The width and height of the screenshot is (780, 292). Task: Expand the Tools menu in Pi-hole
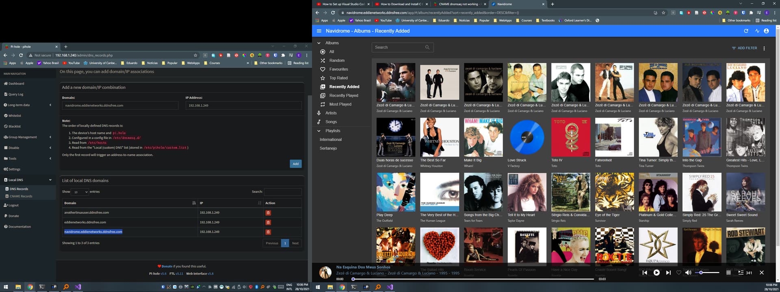click(28, 159)
